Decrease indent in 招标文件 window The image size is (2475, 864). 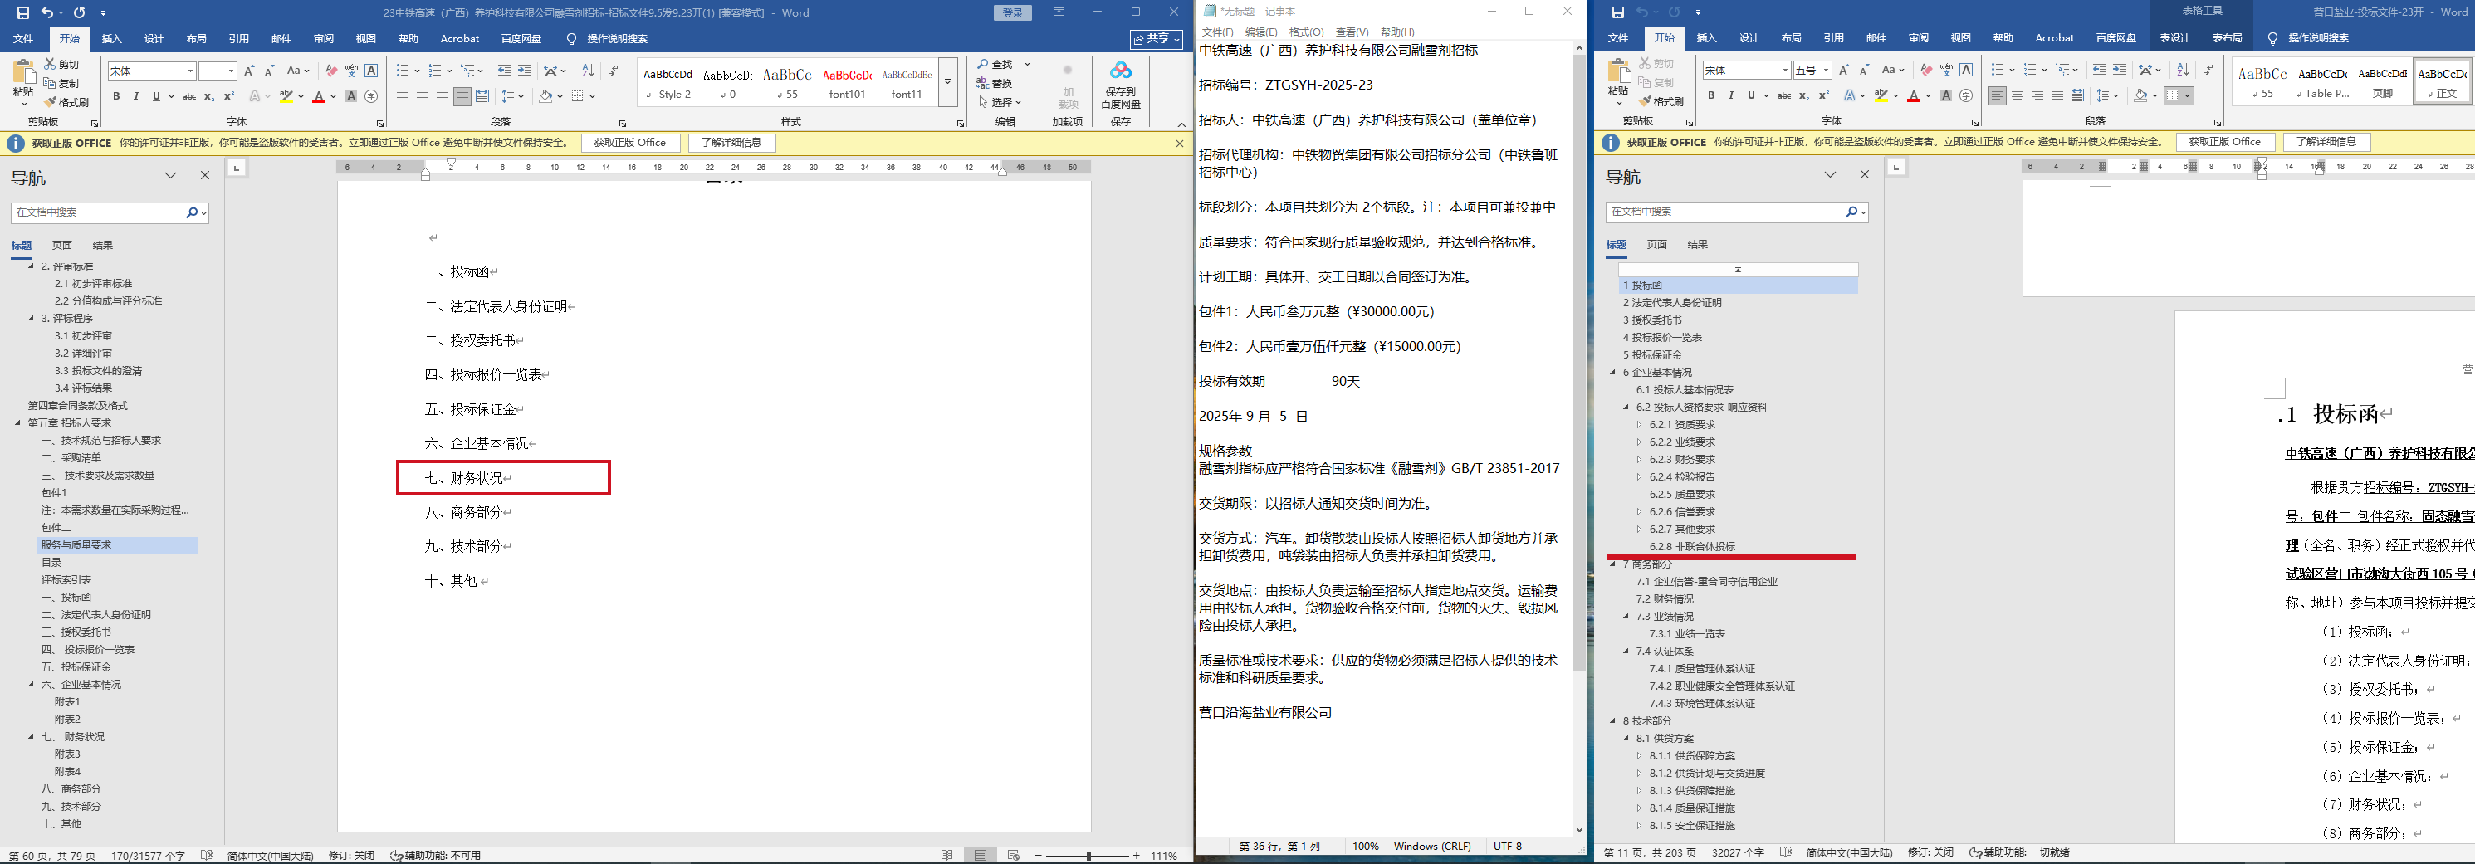tap(505, 70)
